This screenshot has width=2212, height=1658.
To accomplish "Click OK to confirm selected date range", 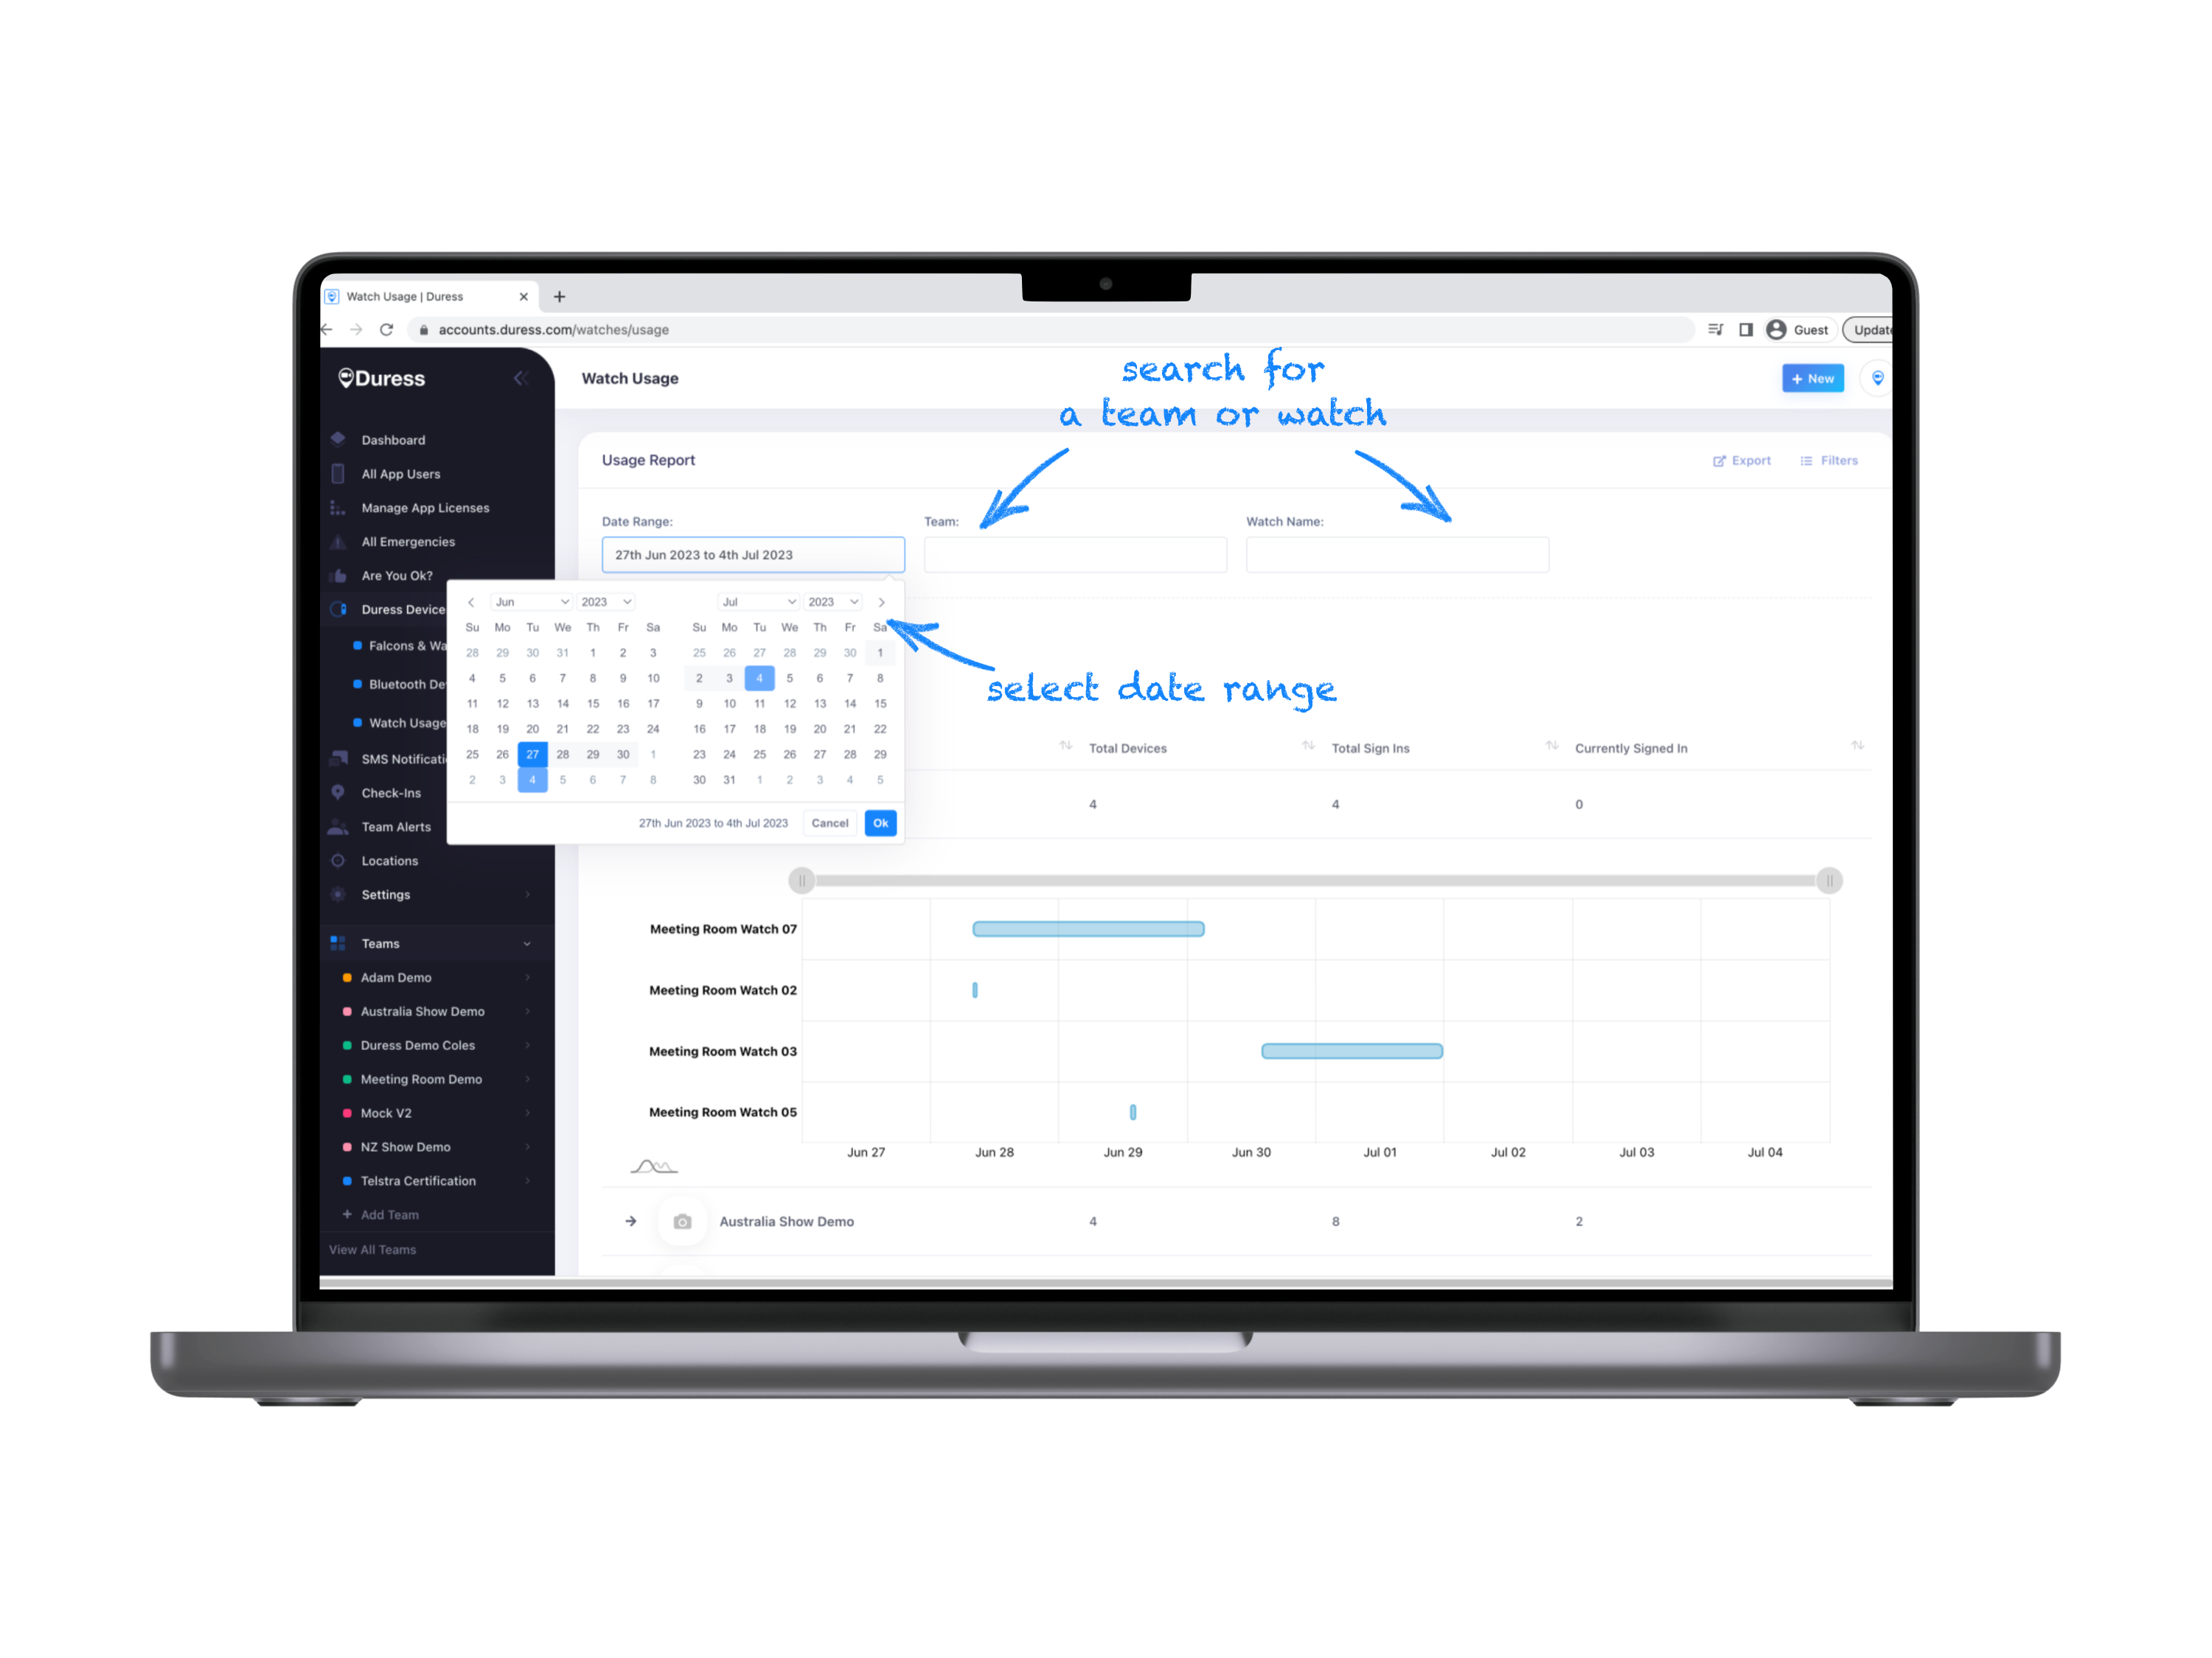I will click(881, 824).
